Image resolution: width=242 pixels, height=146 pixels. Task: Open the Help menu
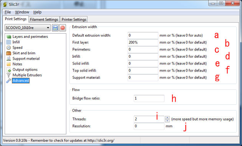[x=37, y=12]
